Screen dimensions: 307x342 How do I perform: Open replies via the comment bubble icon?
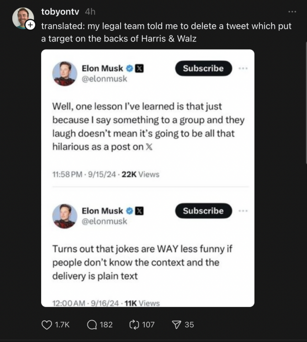pyautogui.click(x=92, y=325)
